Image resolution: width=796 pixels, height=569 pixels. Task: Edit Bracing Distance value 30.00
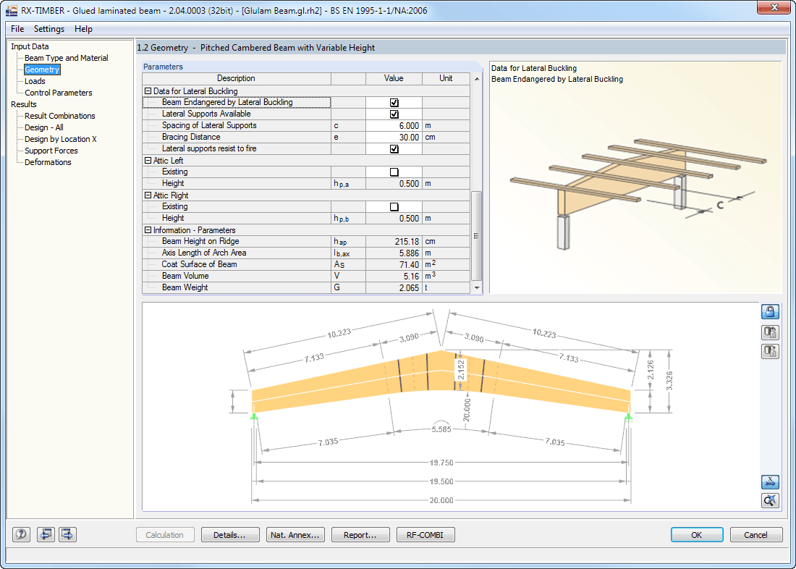pyautogui.click(x=394, y=137)
